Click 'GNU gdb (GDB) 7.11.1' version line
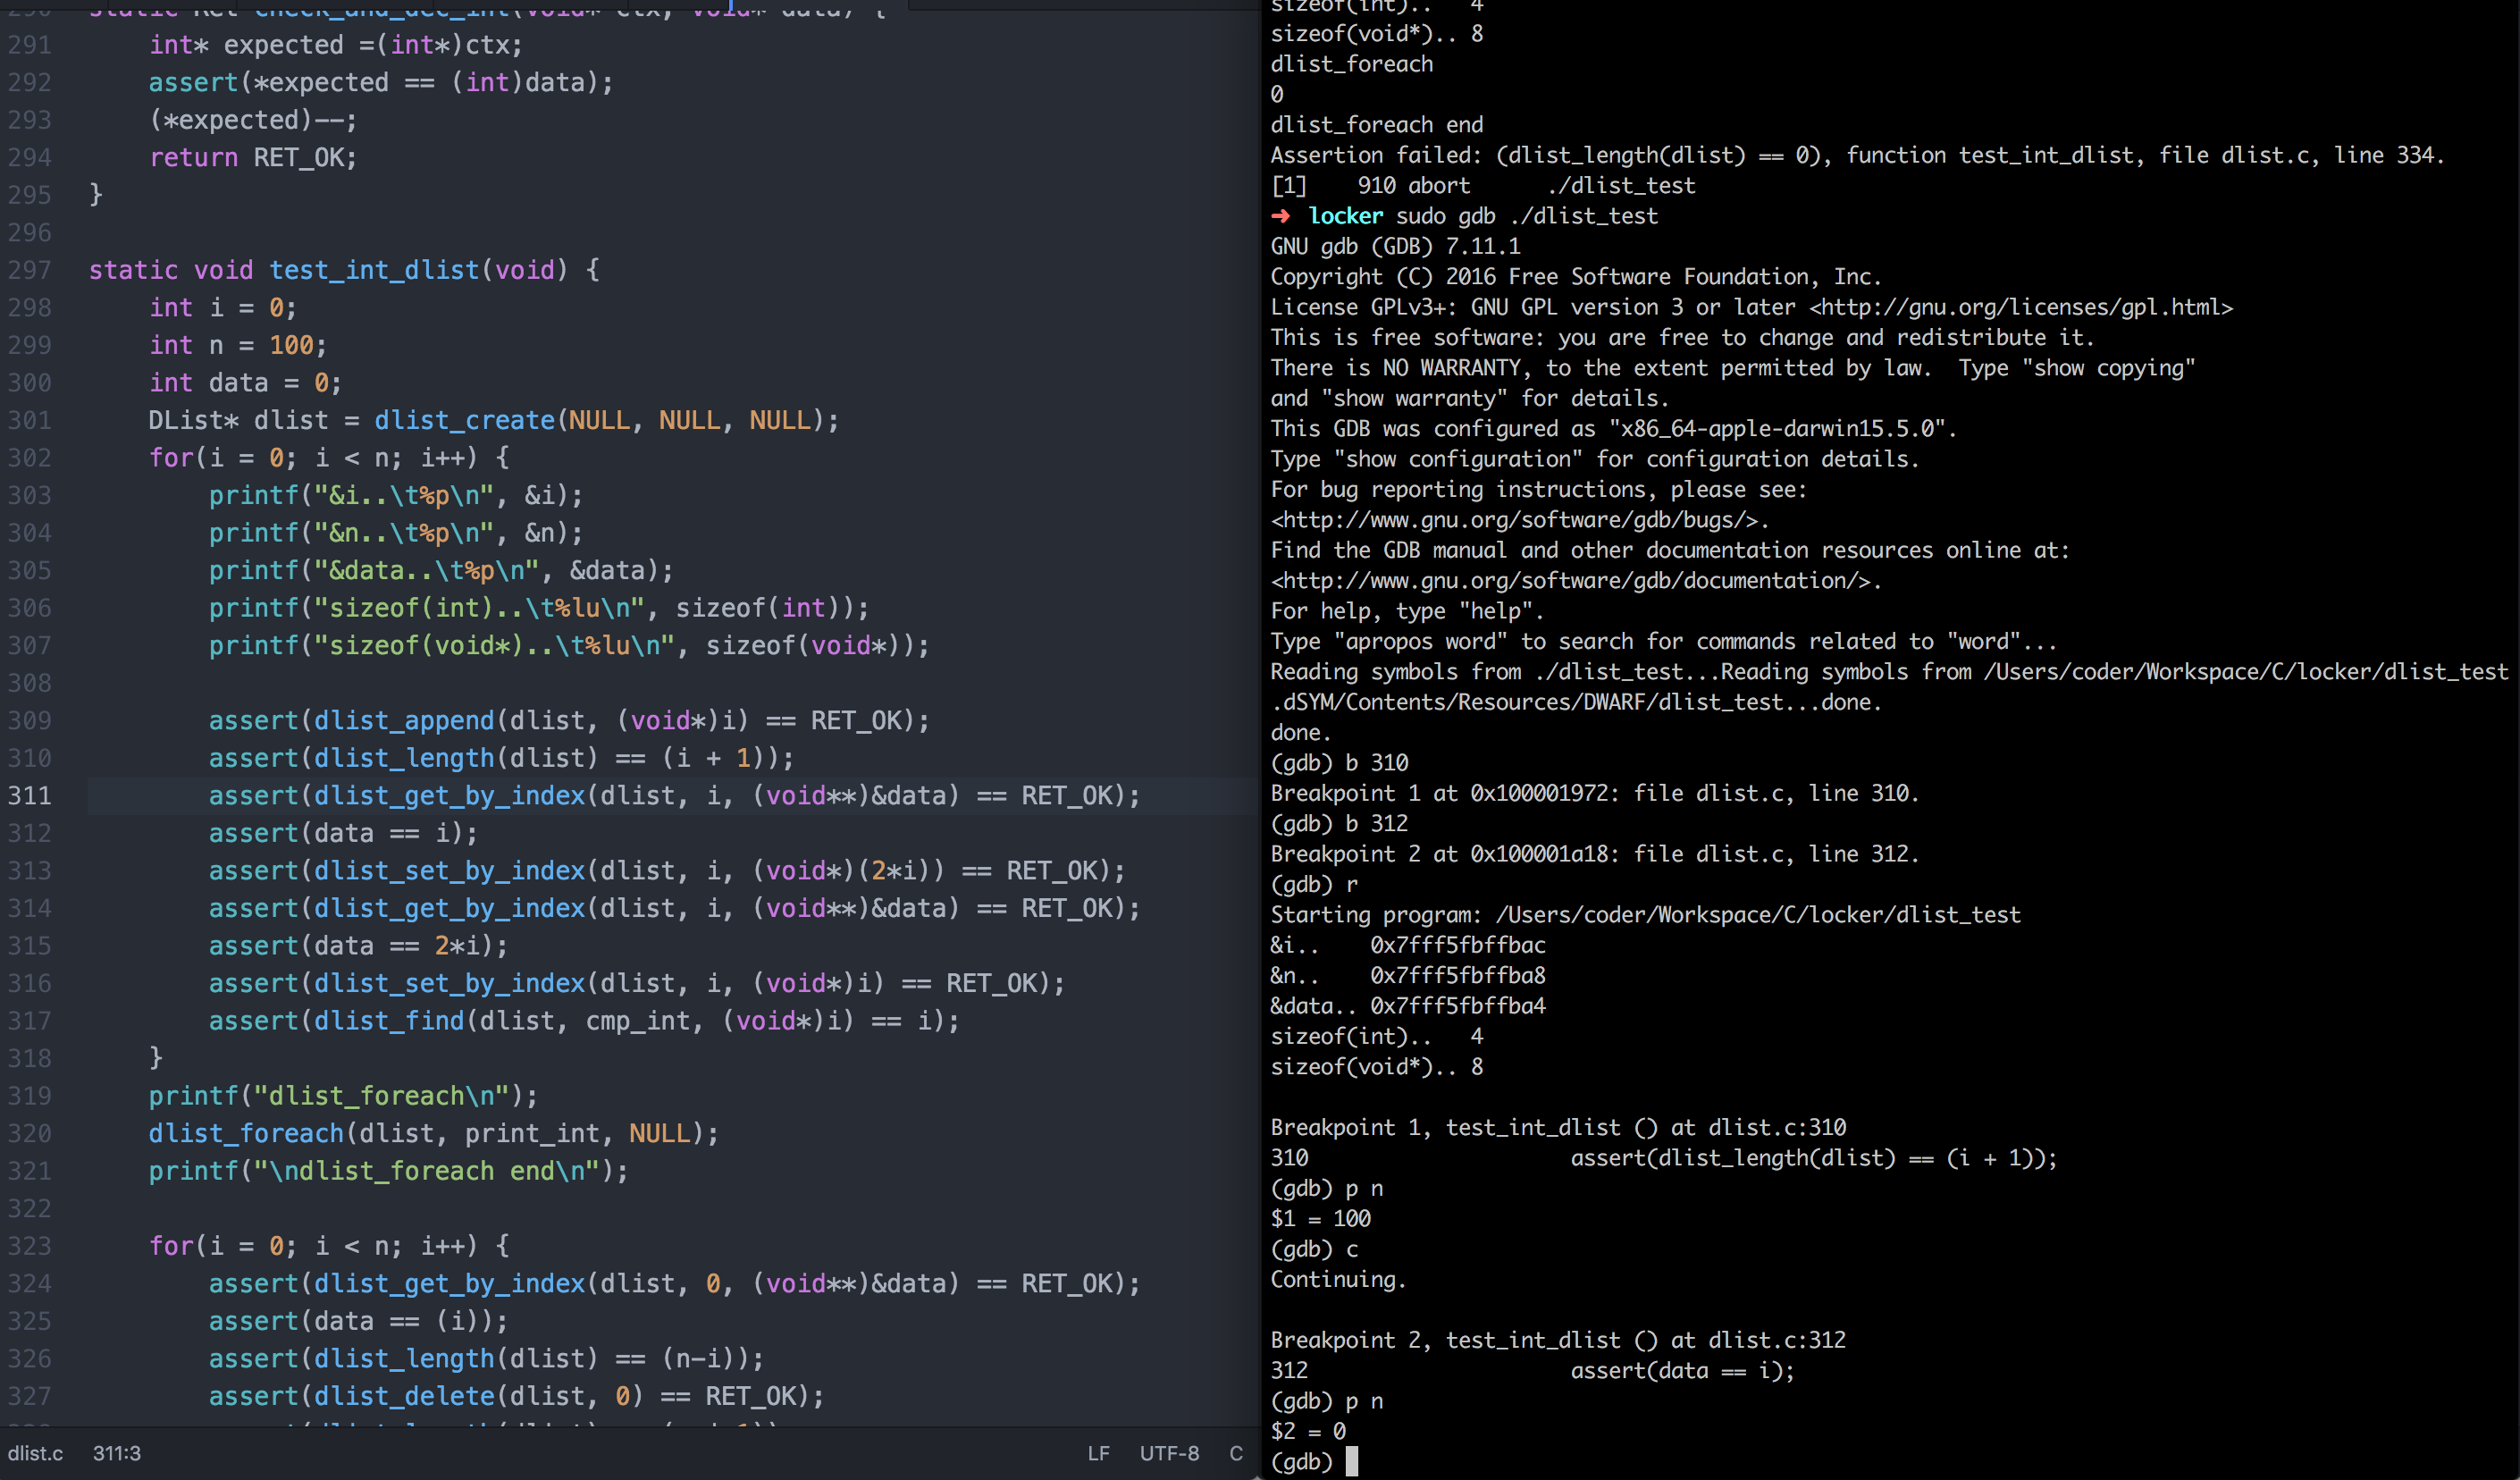2520x1480 pixels. click(x=1395, y=246)
